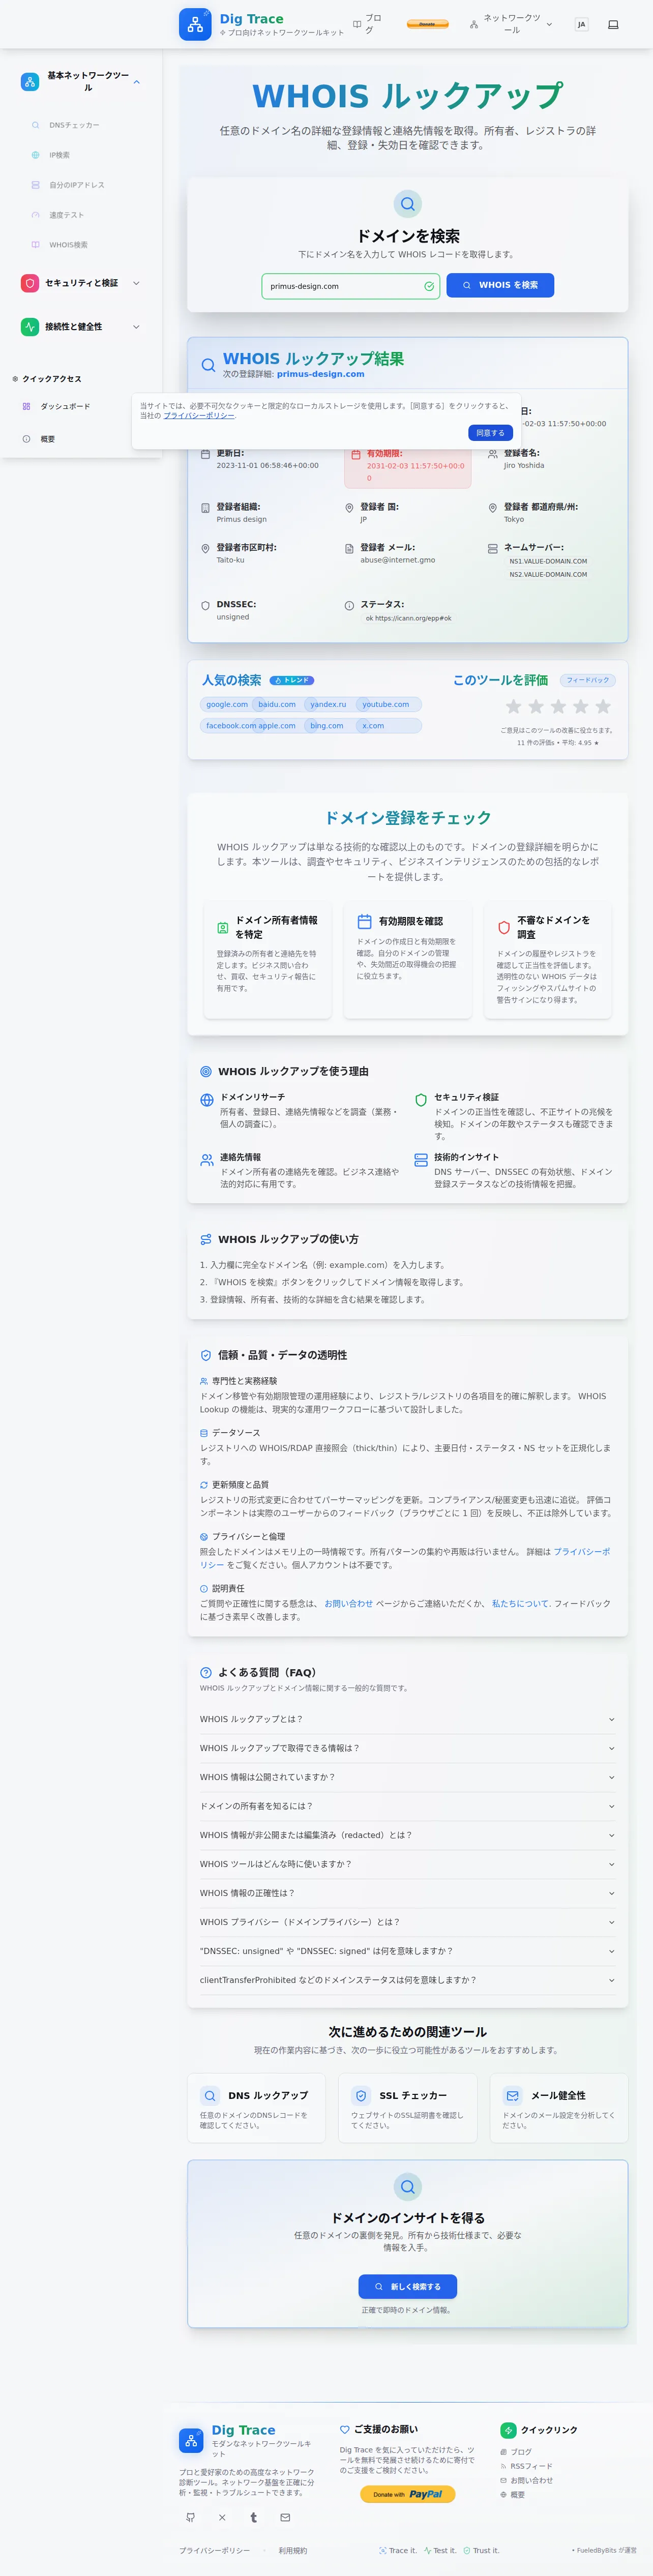Click the 概要 info icon in sidebar
The height and width of the screenshot is (2576, 653).
[x=26, y=439]
